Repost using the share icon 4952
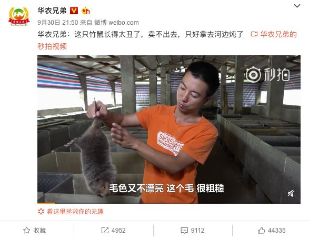Viewport: 309px width, 239px height. (114, 231)
